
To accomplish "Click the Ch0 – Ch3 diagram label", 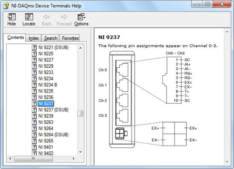I will (175, 53).
